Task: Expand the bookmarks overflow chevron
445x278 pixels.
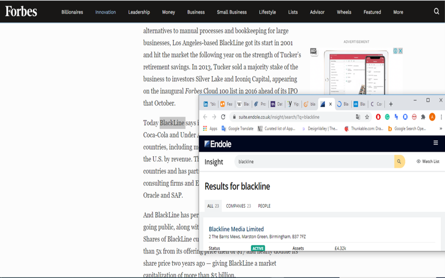Action: [x=441, y=129]
